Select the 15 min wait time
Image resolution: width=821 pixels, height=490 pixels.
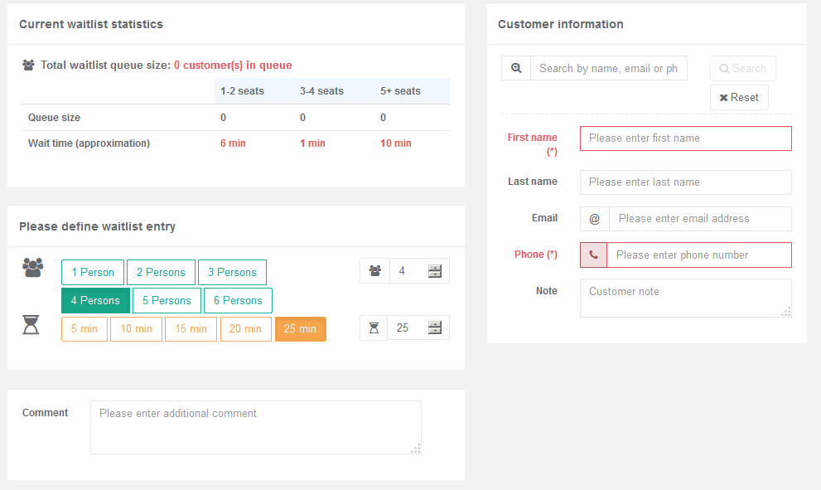tap(191, 328)
